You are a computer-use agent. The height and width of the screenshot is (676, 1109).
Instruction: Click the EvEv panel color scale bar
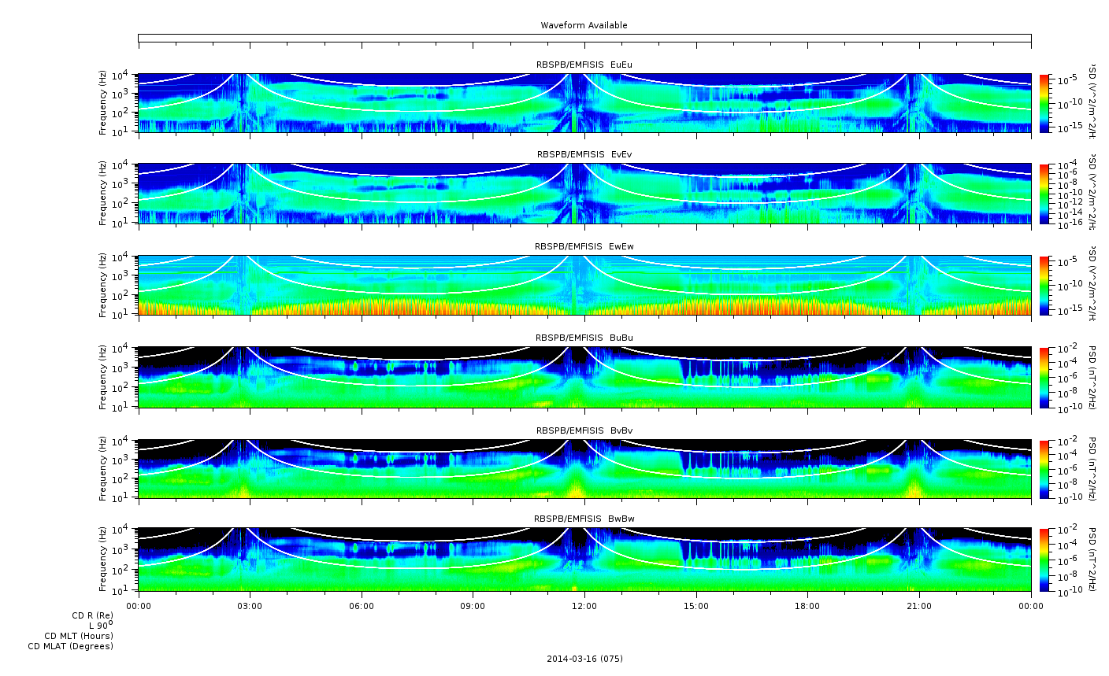click(x=1044, y=194)
